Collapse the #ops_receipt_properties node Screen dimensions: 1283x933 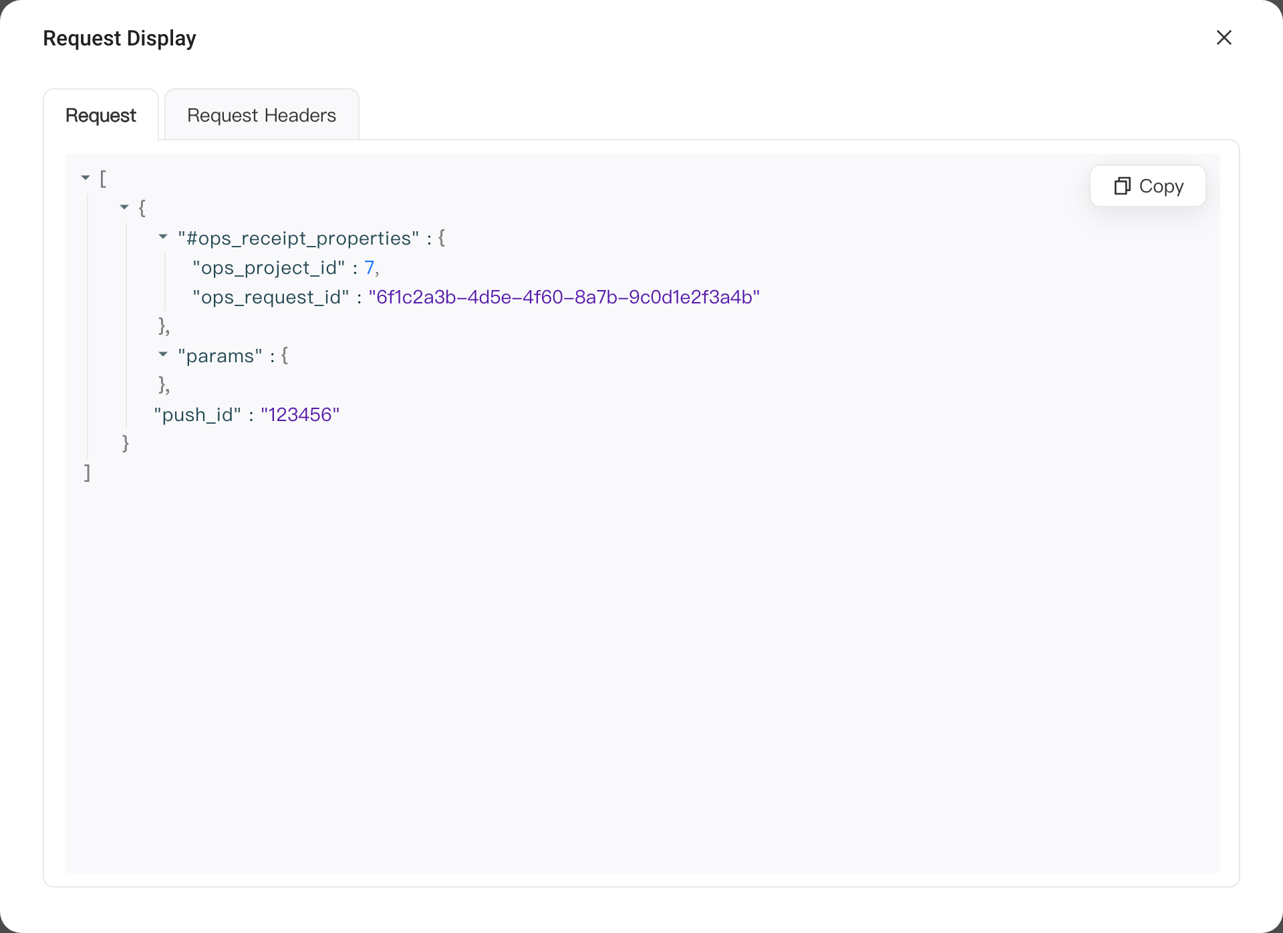[163, 237]
